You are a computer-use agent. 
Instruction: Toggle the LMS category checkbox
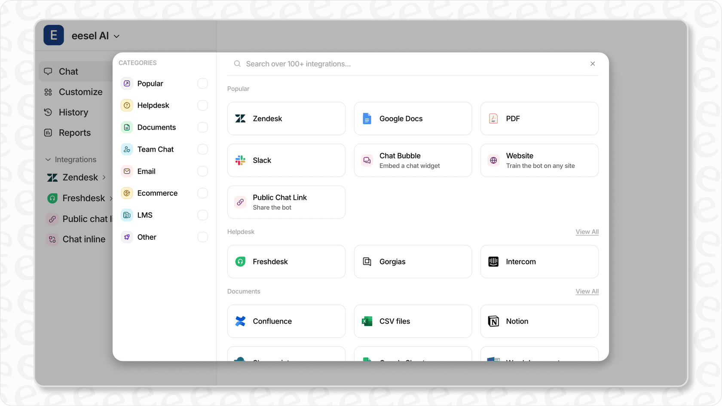point(202,215)
